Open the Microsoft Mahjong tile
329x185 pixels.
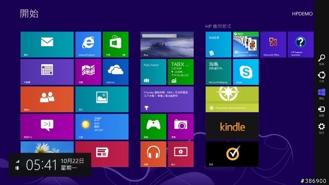[x=218, y=72]
